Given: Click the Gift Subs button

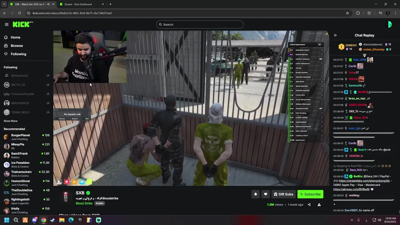Looking at the screenshot, I should (x=283, y=194).
